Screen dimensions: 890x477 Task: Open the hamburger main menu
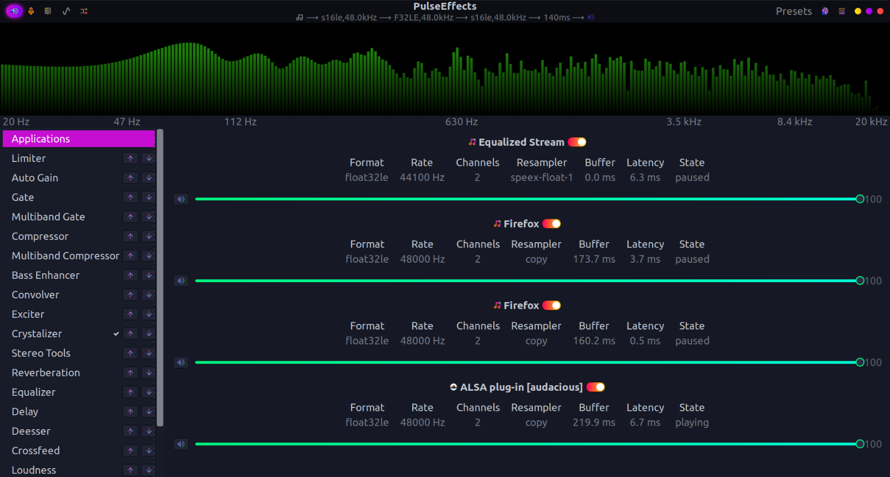(x=842, y=11)
